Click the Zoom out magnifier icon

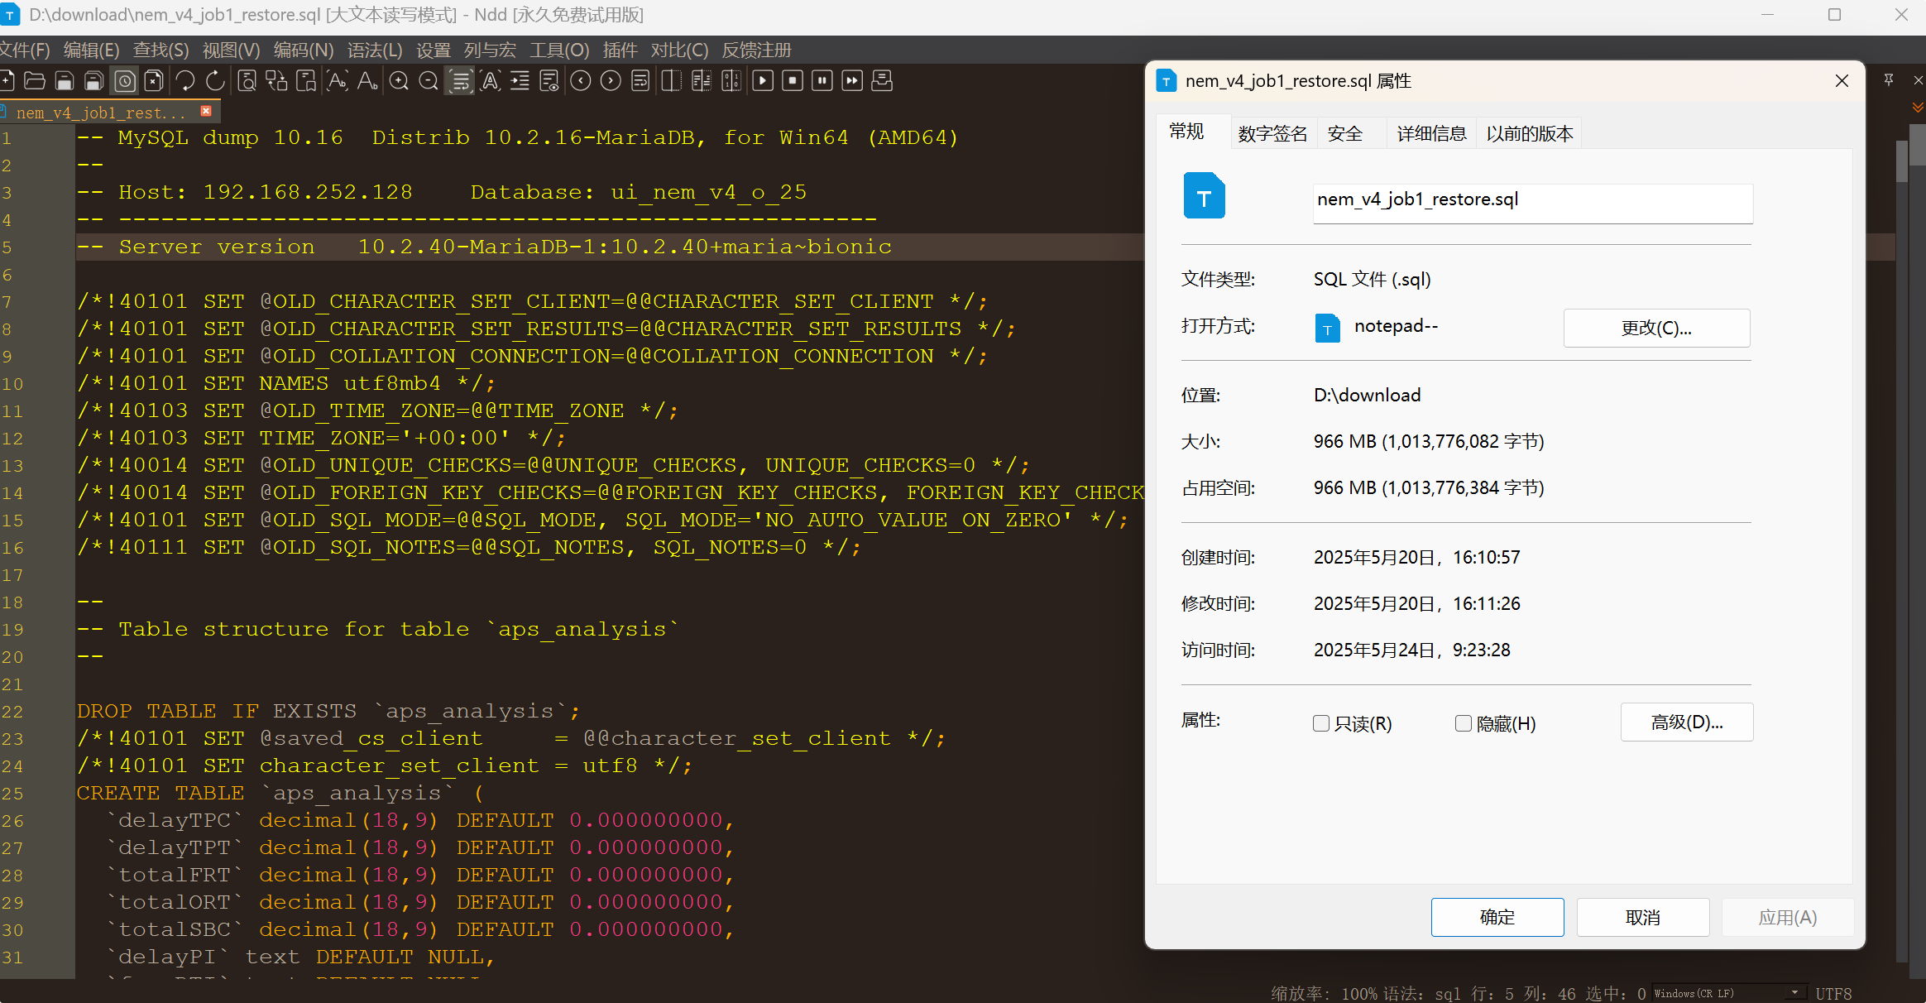(429, 80)
